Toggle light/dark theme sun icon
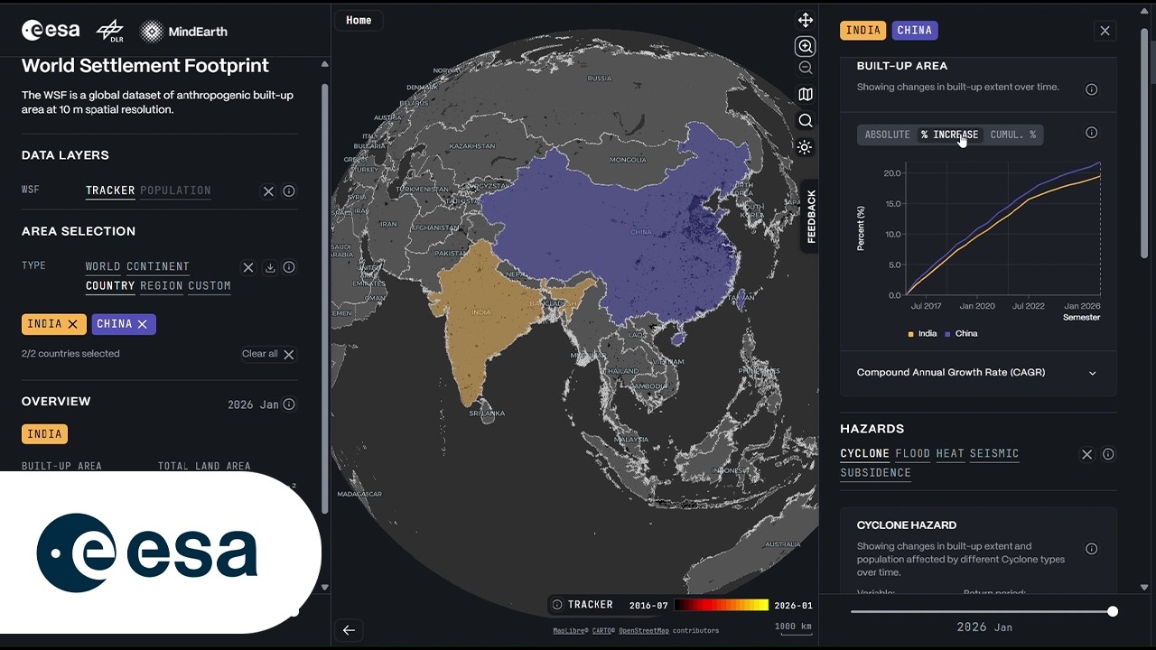This screenshot has height=650, width=1156. pos(805,147)
